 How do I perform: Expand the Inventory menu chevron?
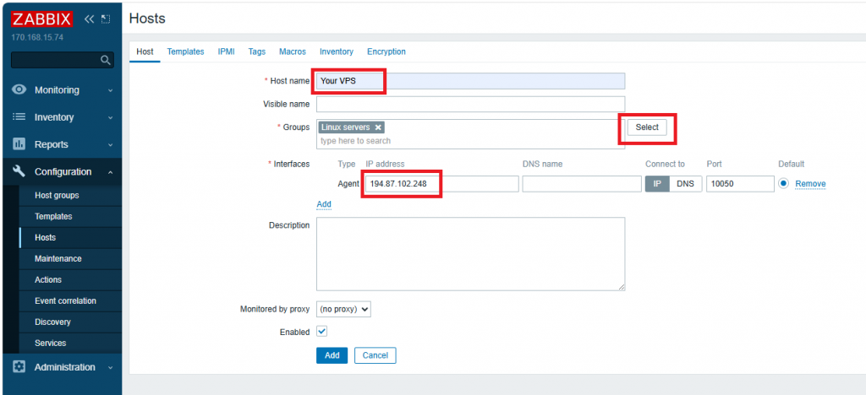point(111,117)
